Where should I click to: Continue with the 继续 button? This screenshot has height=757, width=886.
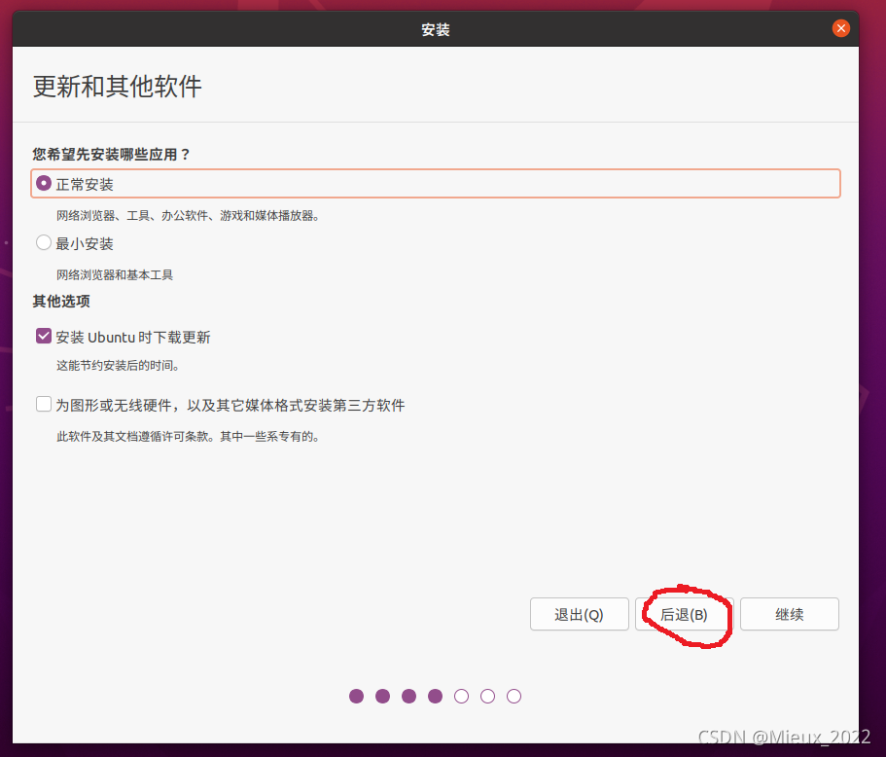(790, 614)
